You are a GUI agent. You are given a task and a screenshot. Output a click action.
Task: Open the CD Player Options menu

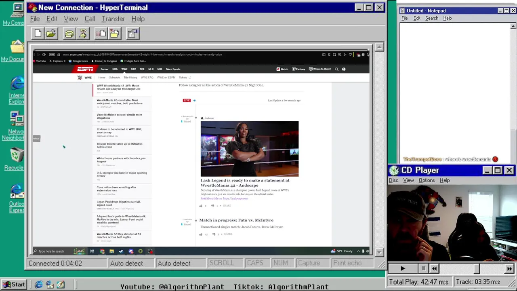point(427,180)
